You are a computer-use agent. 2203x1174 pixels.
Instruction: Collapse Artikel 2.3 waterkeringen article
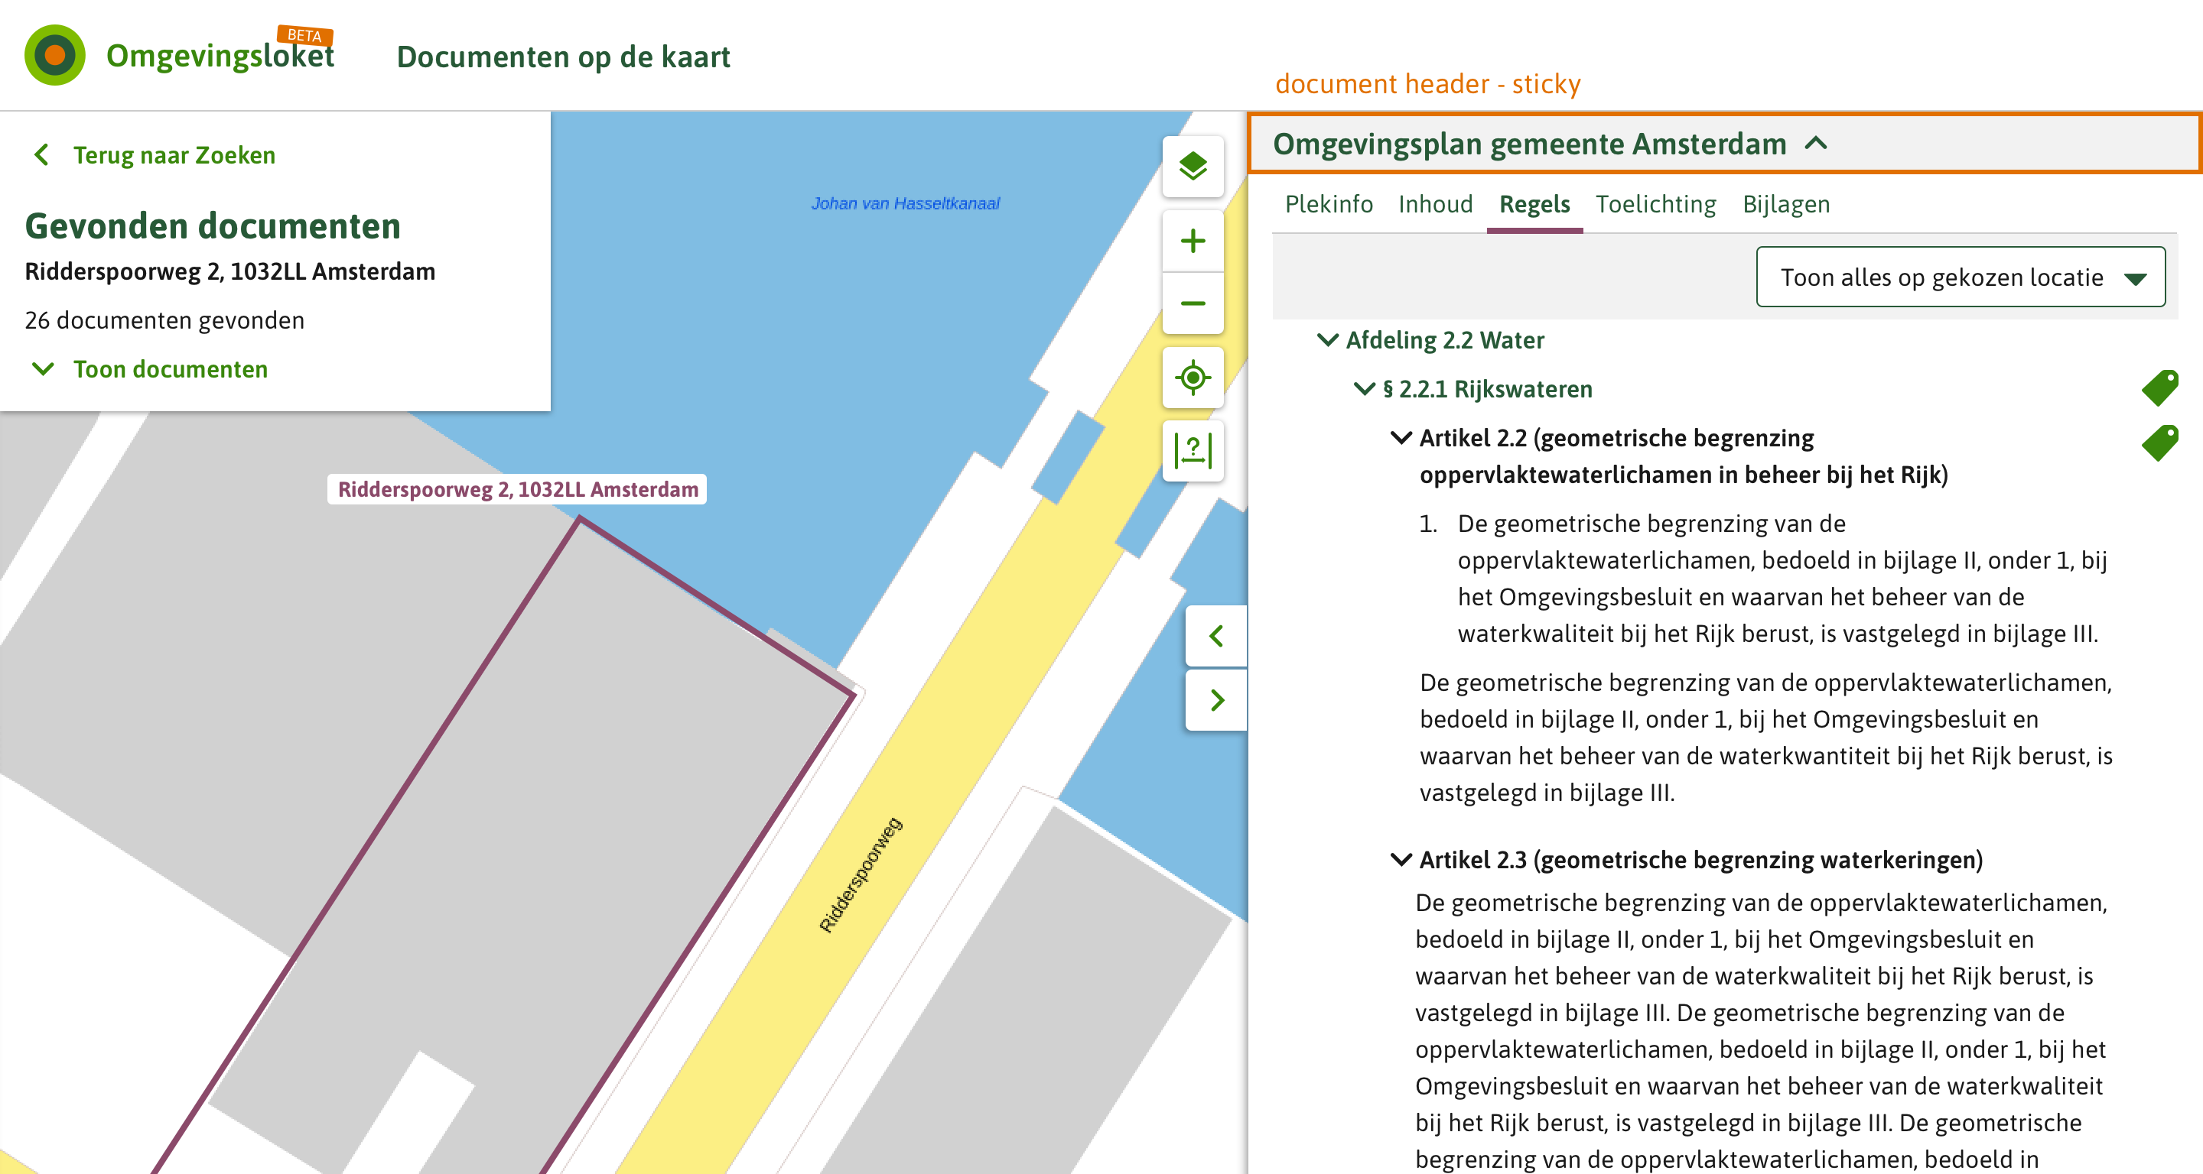pos(1401,858)
